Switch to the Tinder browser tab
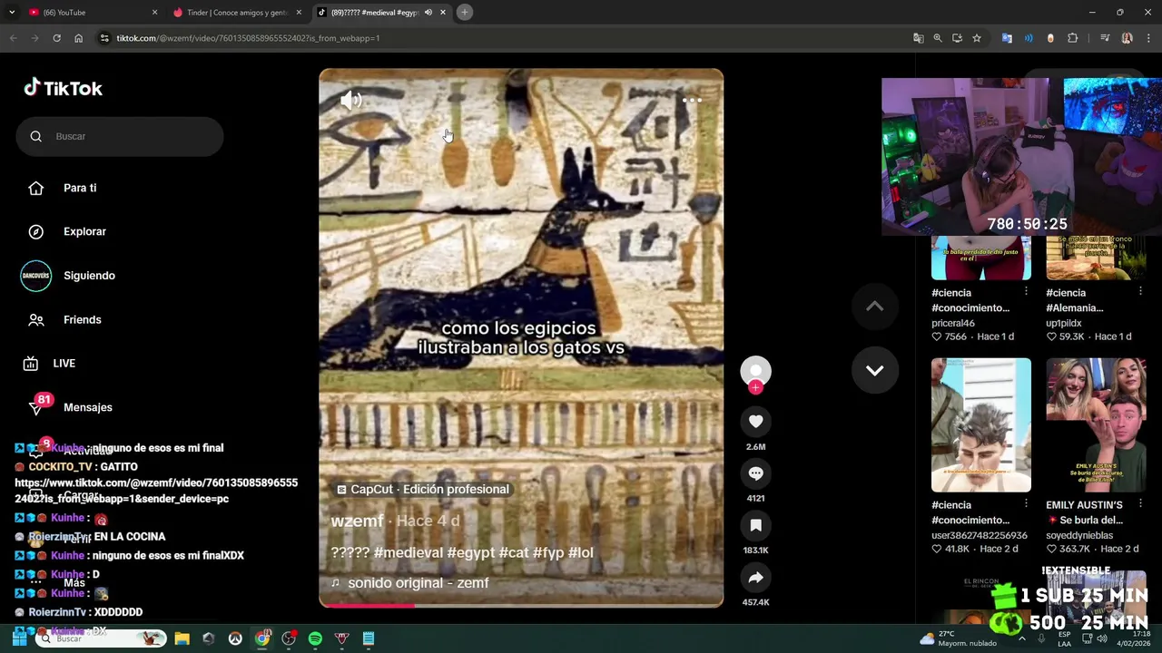 coord(236,13)
